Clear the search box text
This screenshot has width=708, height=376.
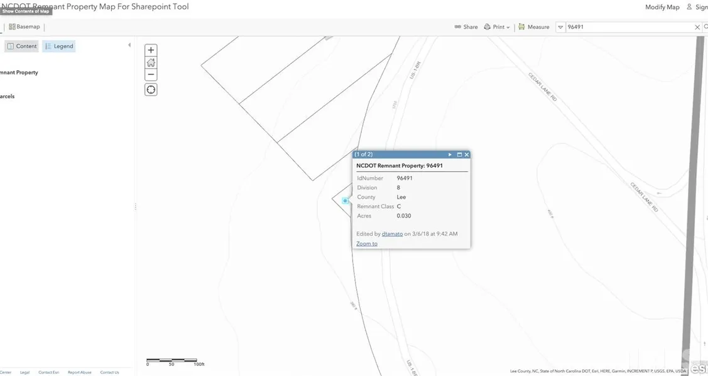[x=697, y=27]
